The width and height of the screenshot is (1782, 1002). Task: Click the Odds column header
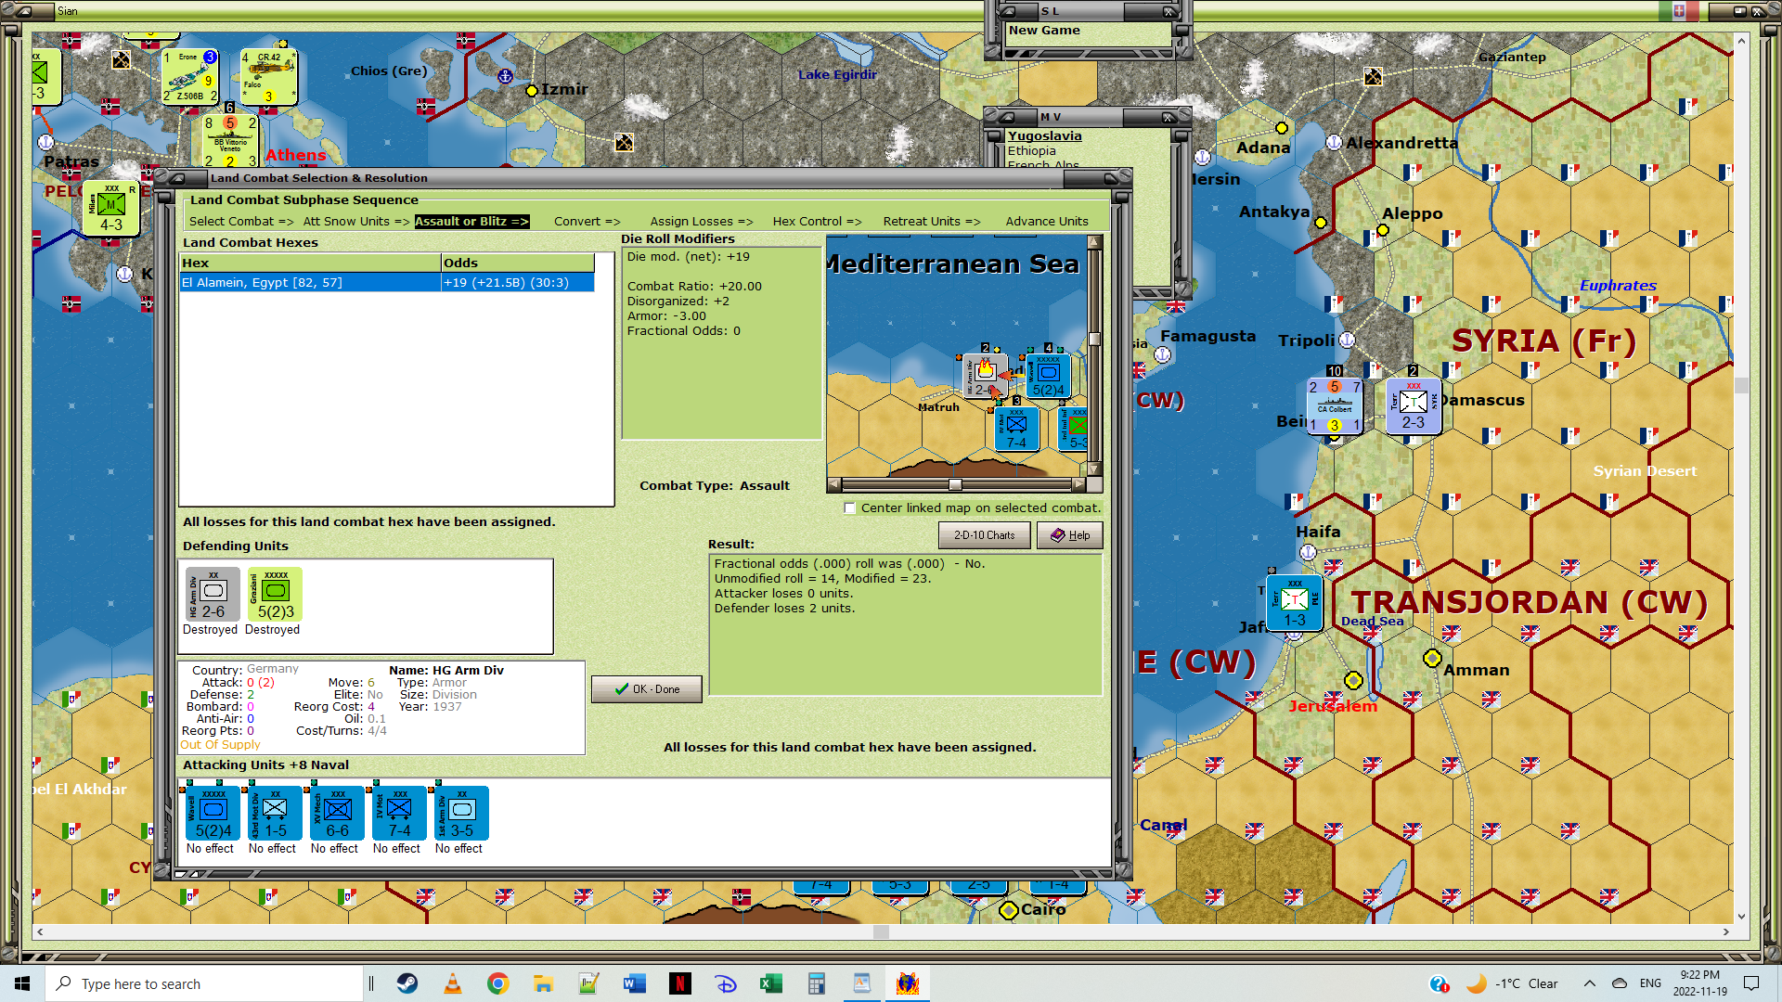coord(516,263)
